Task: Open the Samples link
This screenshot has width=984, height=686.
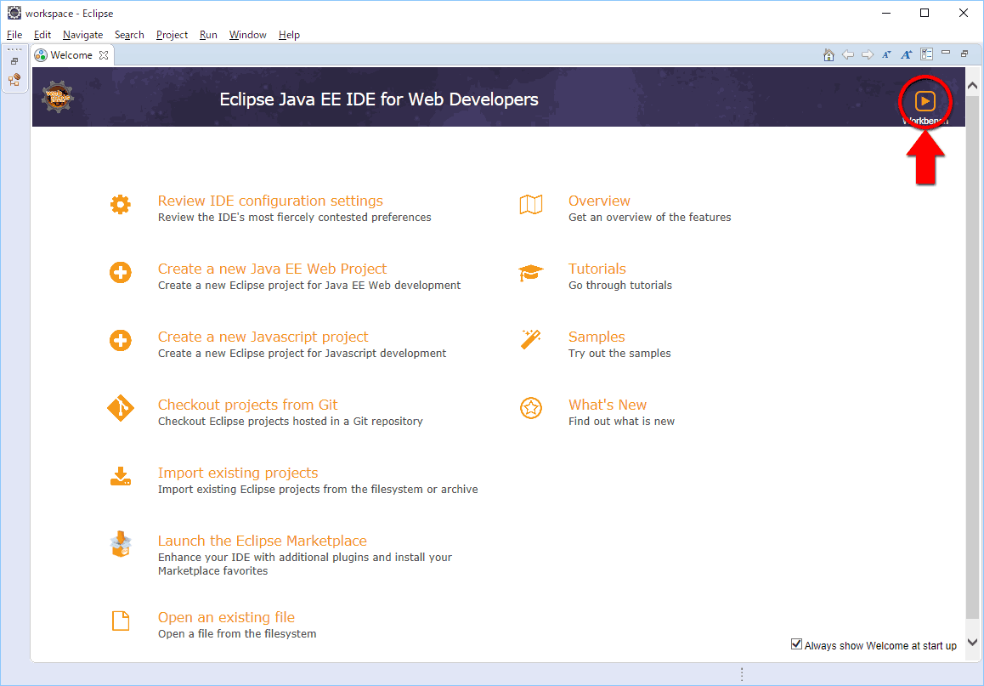Action: (597, 337)
